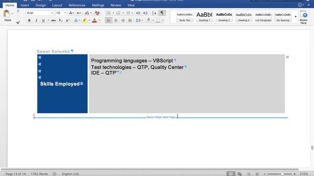Clear all formatting eraser icon
This screenshot has height=176, width=314.
click(x=97, y=13)
